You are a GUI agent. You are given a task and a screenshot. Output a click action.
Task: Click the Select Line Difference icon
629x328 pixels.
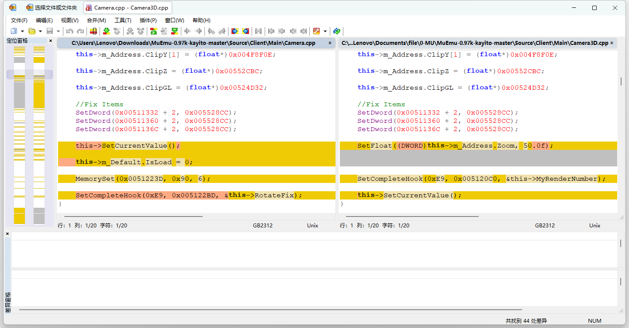pyautogui.click(x=93, y=31)
